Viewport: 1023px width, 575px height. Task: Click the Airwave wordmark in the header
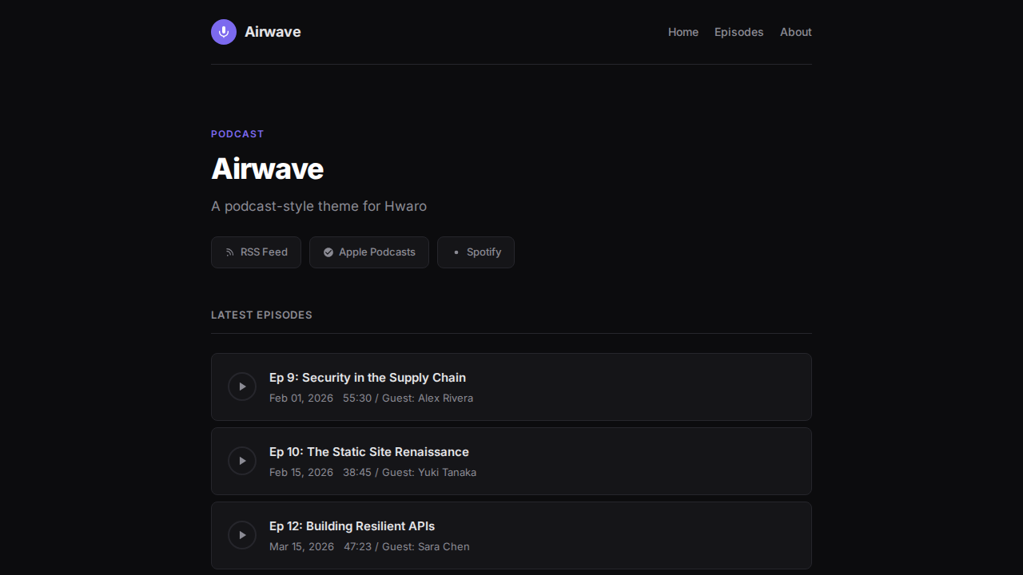pos(273,32)
